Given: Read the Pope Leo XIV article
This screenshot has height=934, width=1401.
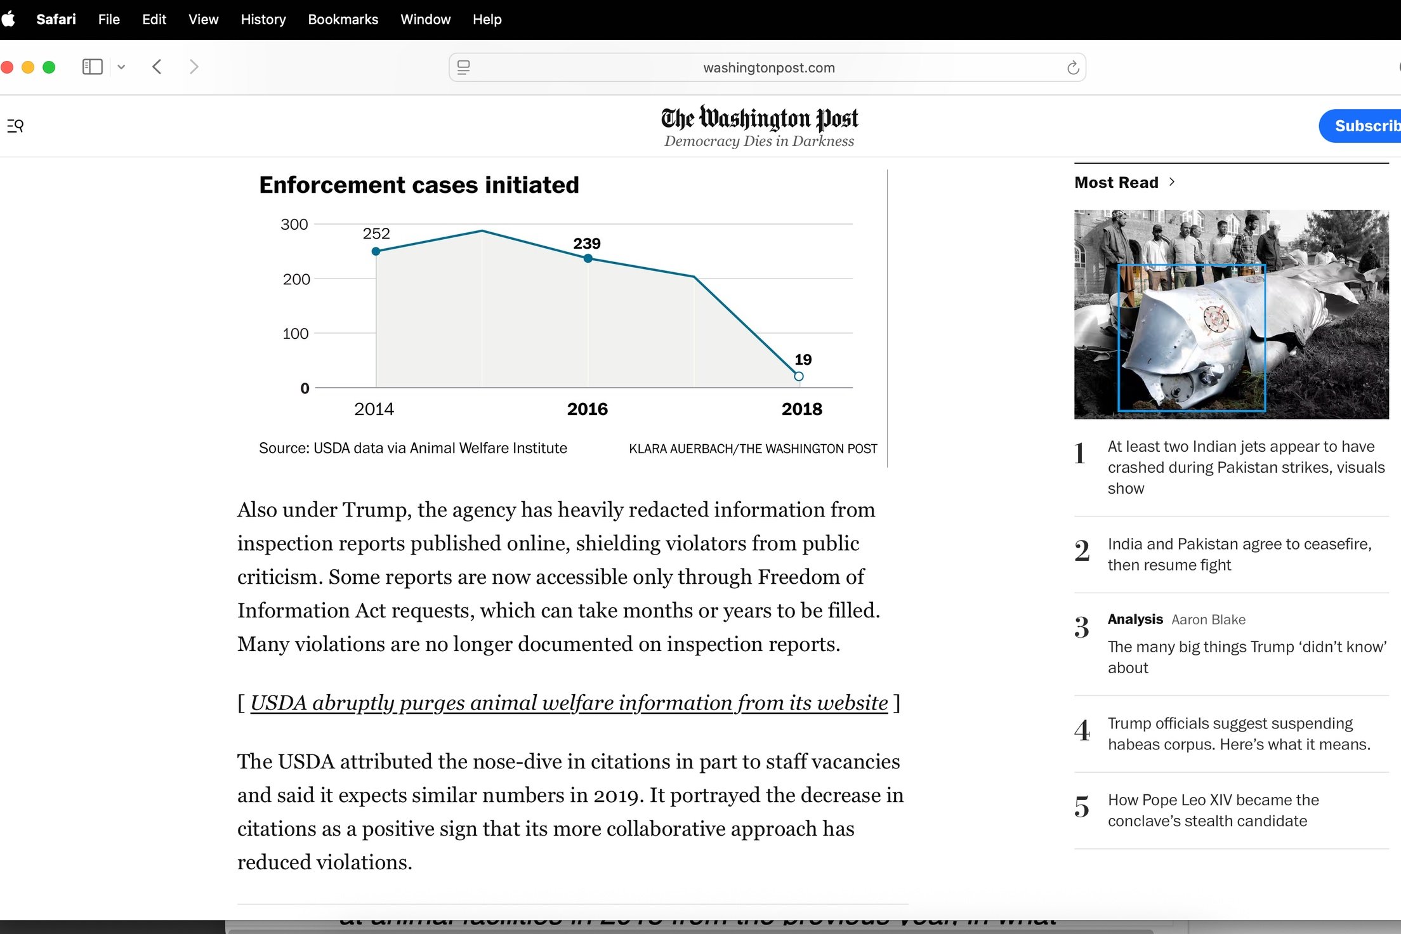Looking at the screenshot, I should (1213, 810).
